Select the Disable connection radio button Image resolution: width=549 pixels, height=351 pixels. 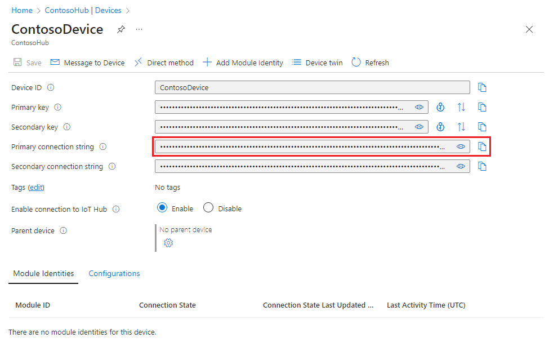coord(208,208)
